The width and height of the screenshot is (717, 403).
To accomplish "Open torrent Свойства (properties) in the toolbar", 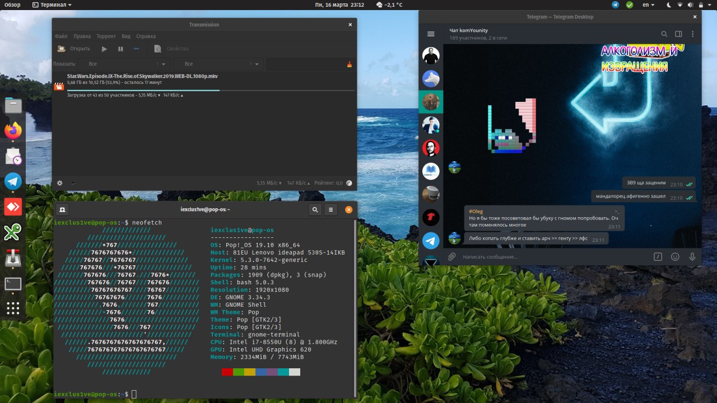I will pos(171,49).
